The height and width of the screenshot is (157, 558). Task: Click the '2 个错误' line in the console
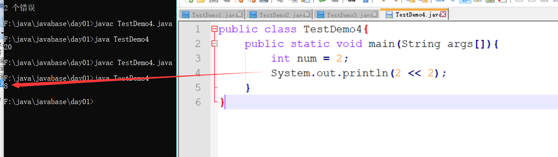(19, 8)
